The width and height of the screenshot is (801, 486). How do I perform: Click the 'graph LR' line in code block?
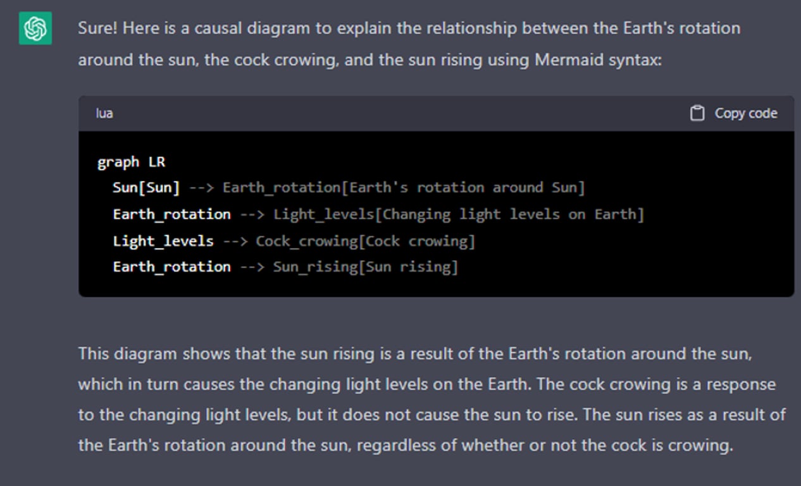(x=132, y=161)
